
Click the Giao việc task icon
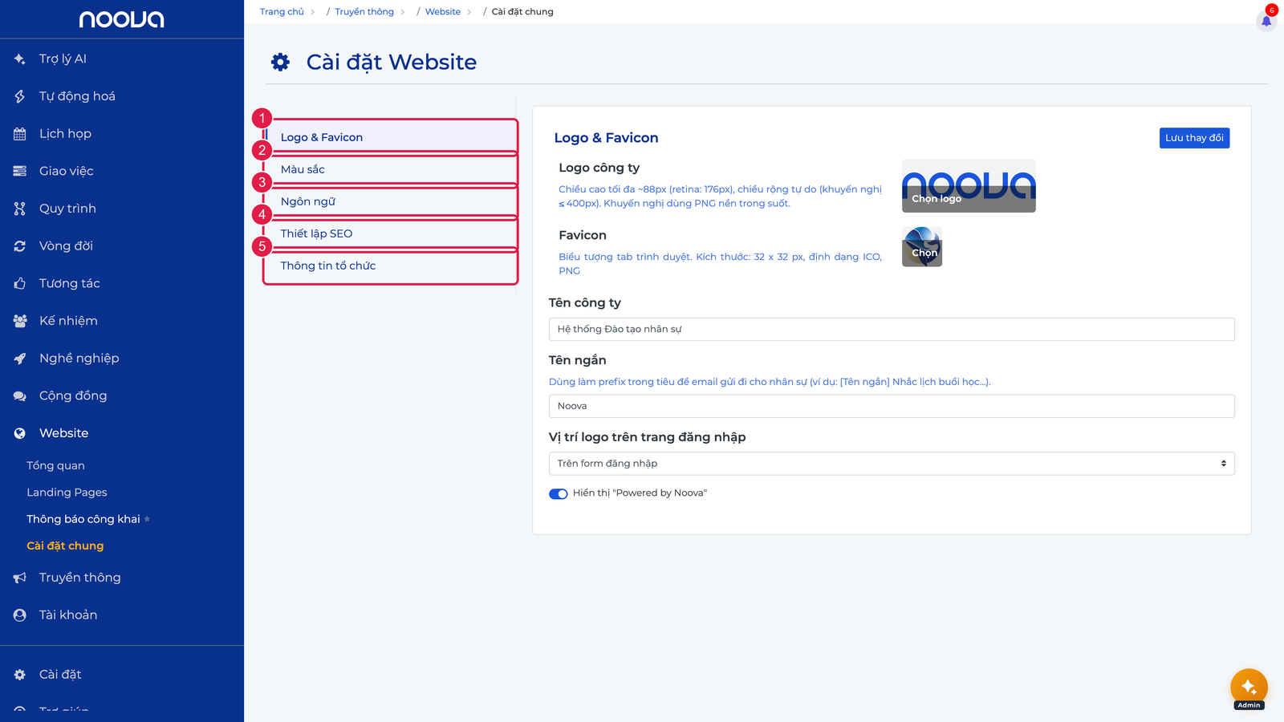(19, 171)
